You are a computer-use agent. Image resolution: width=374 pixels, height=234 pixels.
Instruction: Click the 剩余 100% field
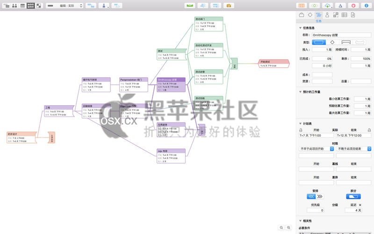[x=361, y=58]
